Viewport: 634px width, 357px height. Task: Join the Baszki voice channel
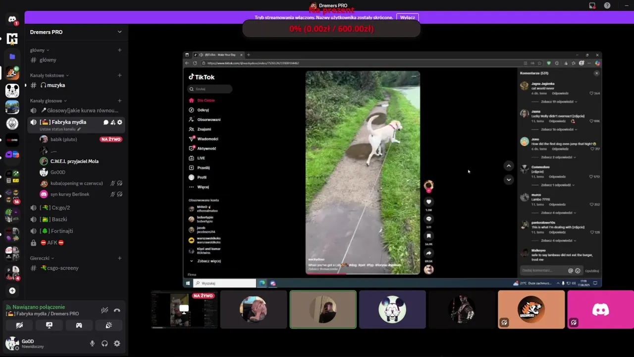(76, 219)
